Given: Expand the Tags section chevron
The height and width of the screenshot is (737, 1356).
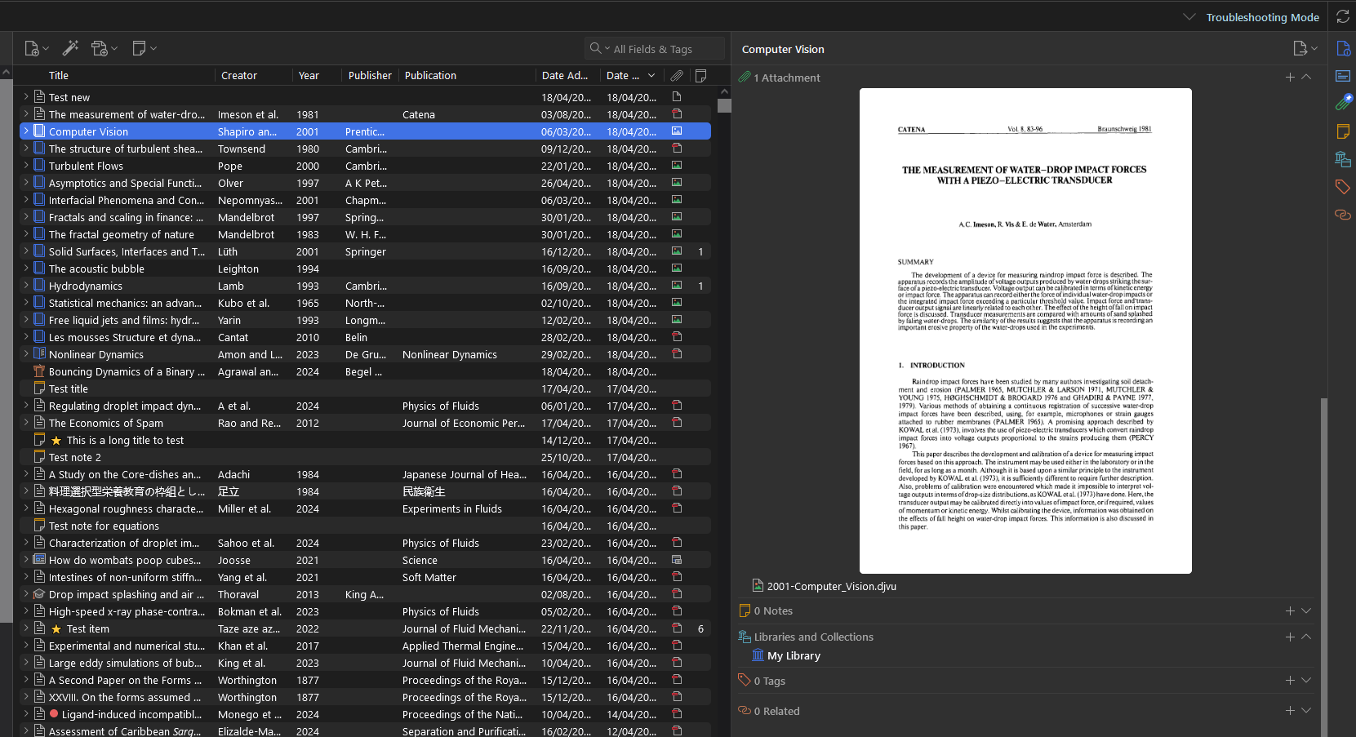Looking at the screenshot, I should point(1306,680).
